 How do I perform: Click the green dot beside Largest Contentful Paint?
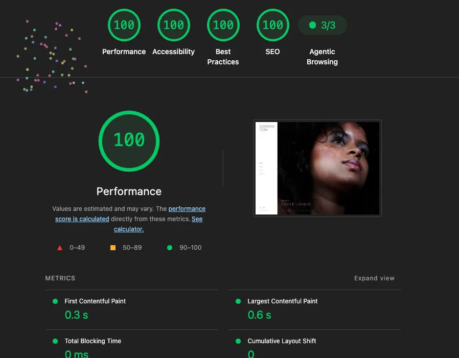pos(238,301)
